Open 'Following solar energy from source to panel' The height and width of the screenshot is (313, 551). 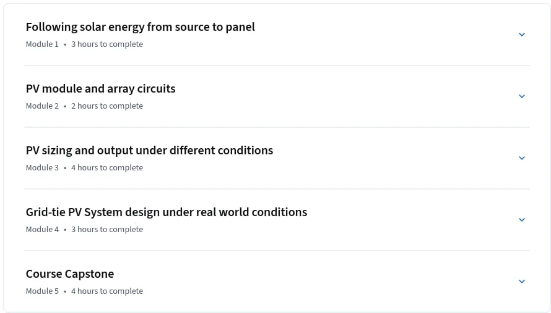tap(140, 27)
